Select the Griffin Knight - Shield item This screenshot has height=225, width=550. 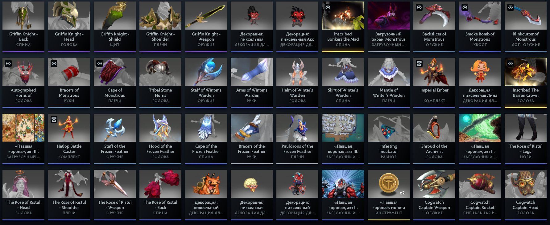tap(115, 27)
